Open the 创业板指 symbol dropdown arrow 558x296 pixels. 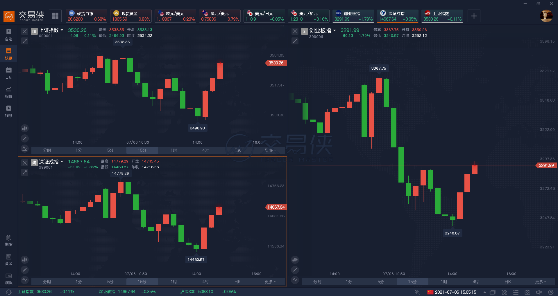(x=335, y=30)
